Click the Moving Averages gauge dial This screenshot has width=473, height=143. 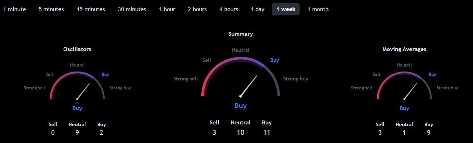point(404,85)
